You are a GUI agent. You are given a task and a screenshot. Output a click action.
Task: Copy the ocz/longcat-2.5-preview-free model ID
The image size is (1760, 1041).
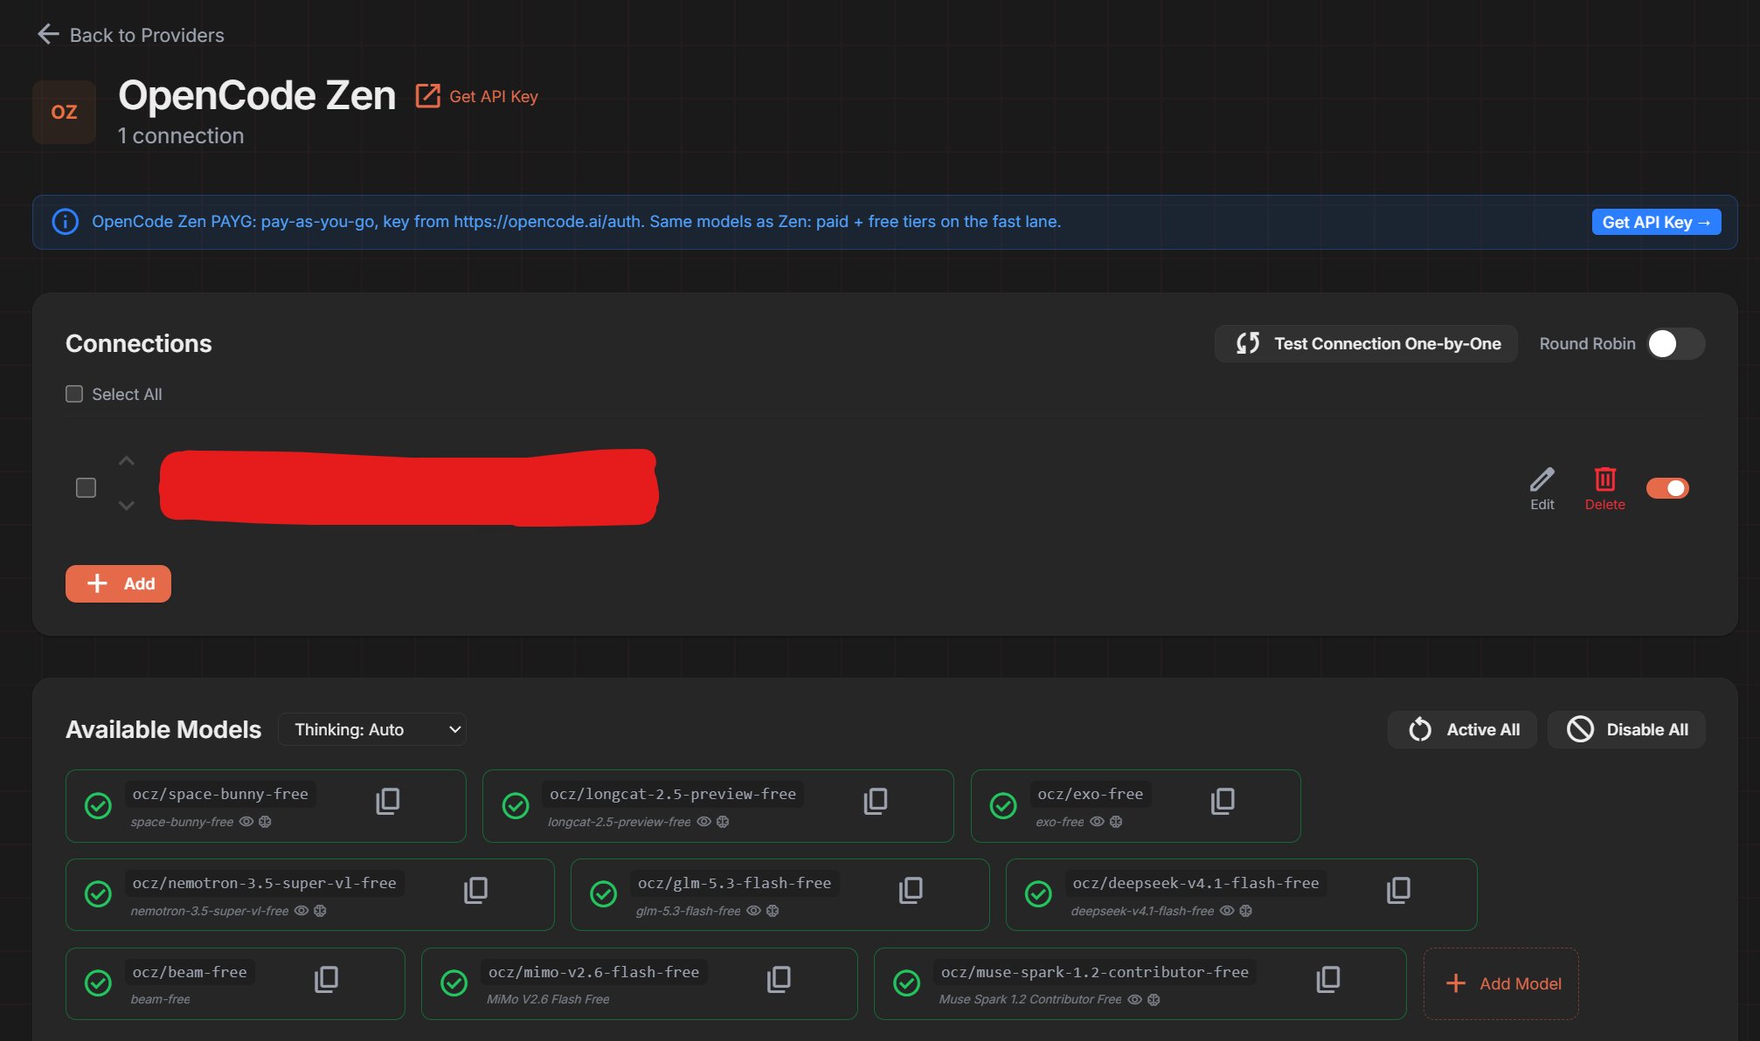(876, 801)
